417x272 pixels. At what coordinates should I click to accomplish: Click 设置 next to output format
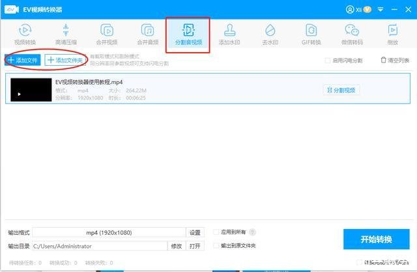pyautogui.click(x=195, y=232)
